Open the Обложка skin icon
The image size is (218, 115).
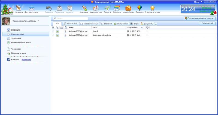click(117, 8)
